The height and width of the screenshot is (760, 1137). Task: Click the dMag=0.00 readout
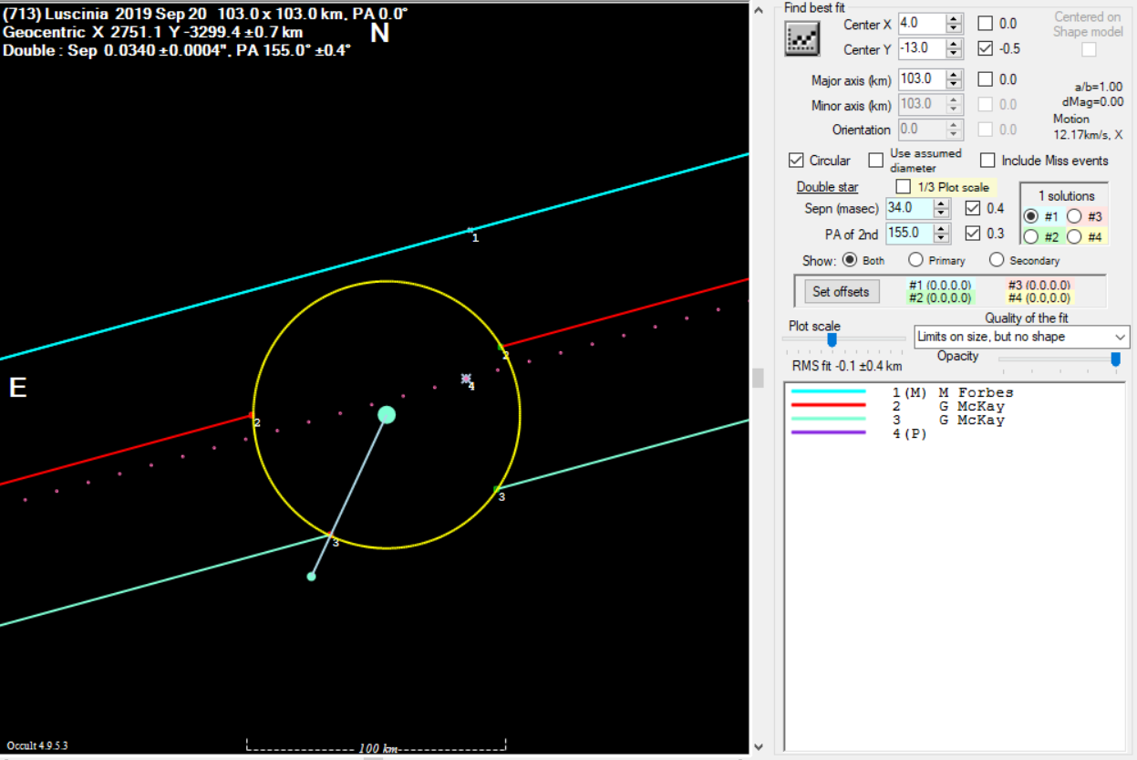(1092, 102)
